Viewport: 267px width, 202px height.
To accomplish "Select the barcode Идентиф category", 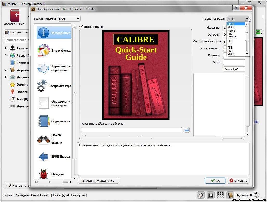I will (x=19, y=106).
